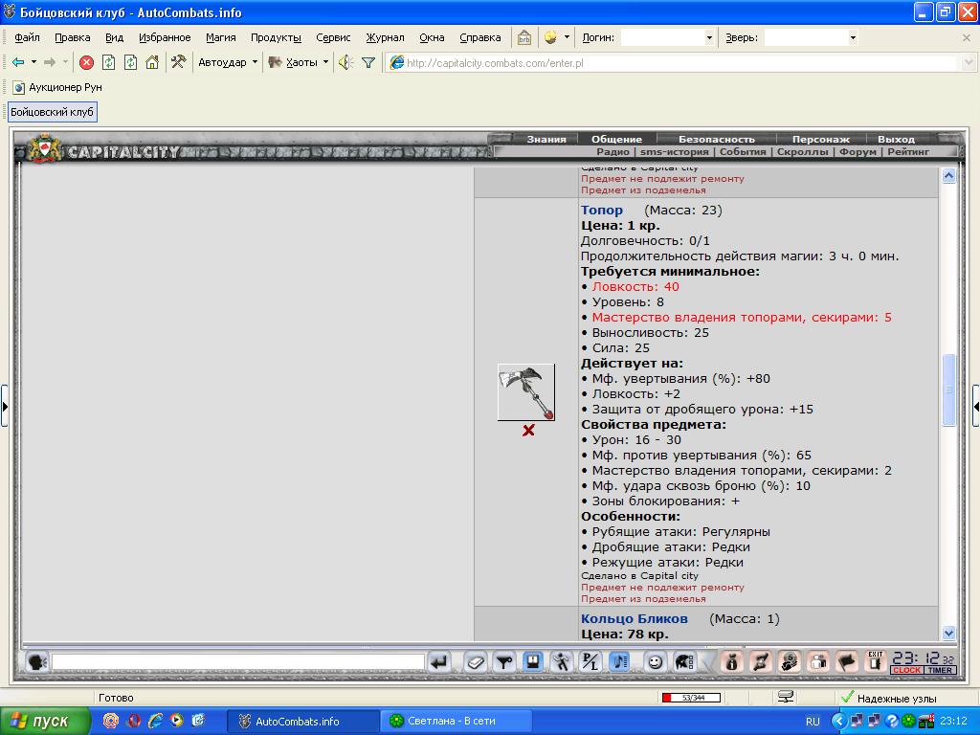Open the address bar dropdown arrow
The height and width of the screenshot is (735, 980).
tap(969, 62)
